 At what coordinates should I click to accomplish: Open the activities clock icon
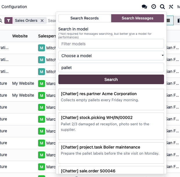coord(154,7)
